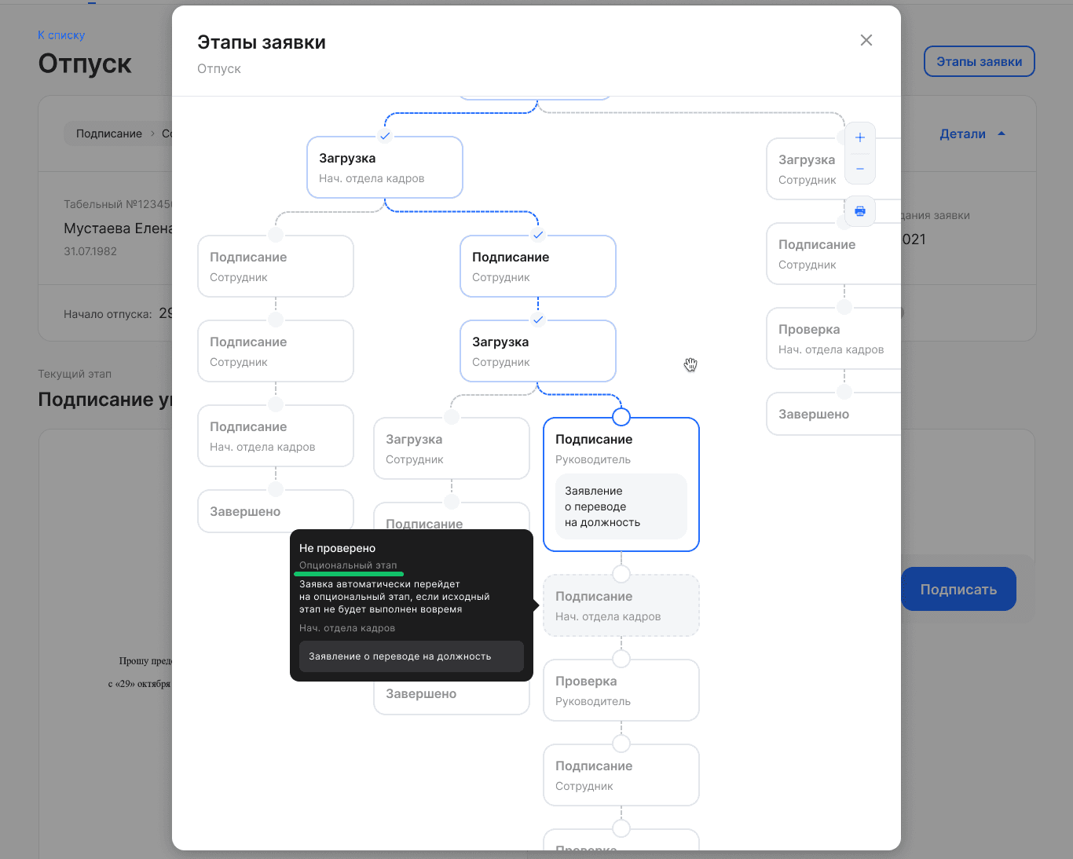Zoom in the stage diagram with plus icon
Image resolution: width=1073 pixels, height=859 pixels.
860,137
